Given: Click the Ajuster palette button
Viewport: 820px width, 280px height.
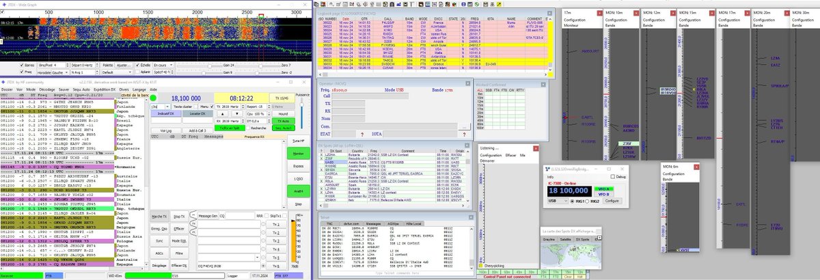Looking at the screenshot, I should pyautogui.click(x=124, y=65).
